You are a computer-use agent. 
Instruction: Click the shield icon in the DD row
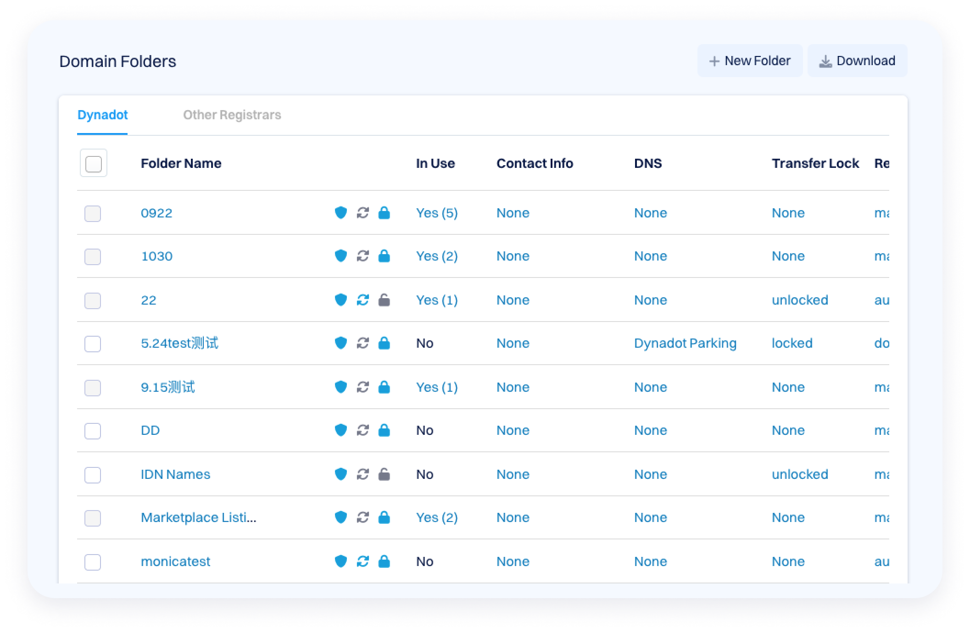pyautogui.click(x=340, y=430)
